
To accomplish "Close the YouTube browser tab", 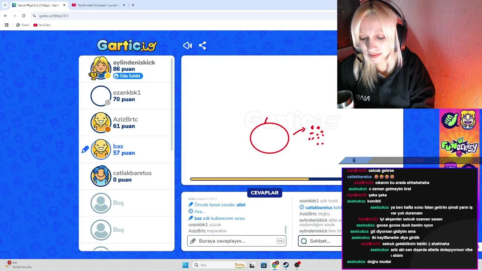I will coord(124,5).
